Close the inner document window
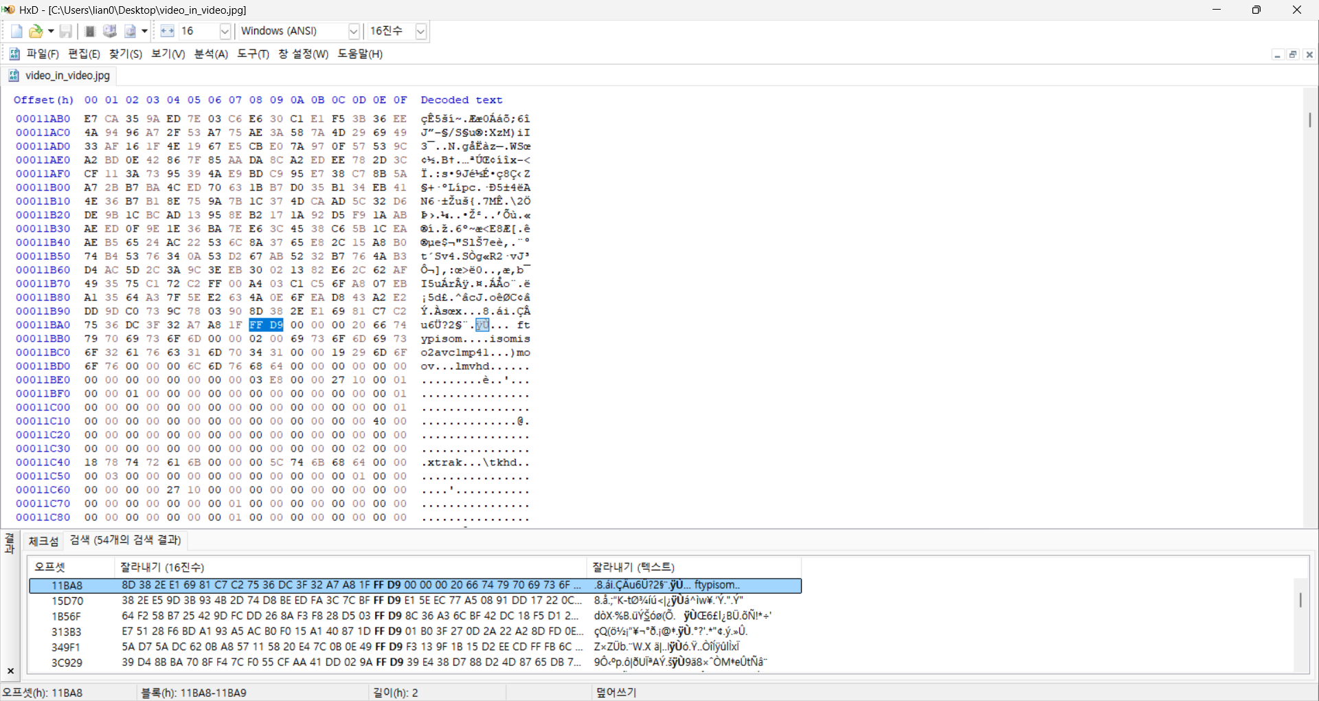Screen dimensions: 1319x701 pyautogui.click(x=1309, y=54)
